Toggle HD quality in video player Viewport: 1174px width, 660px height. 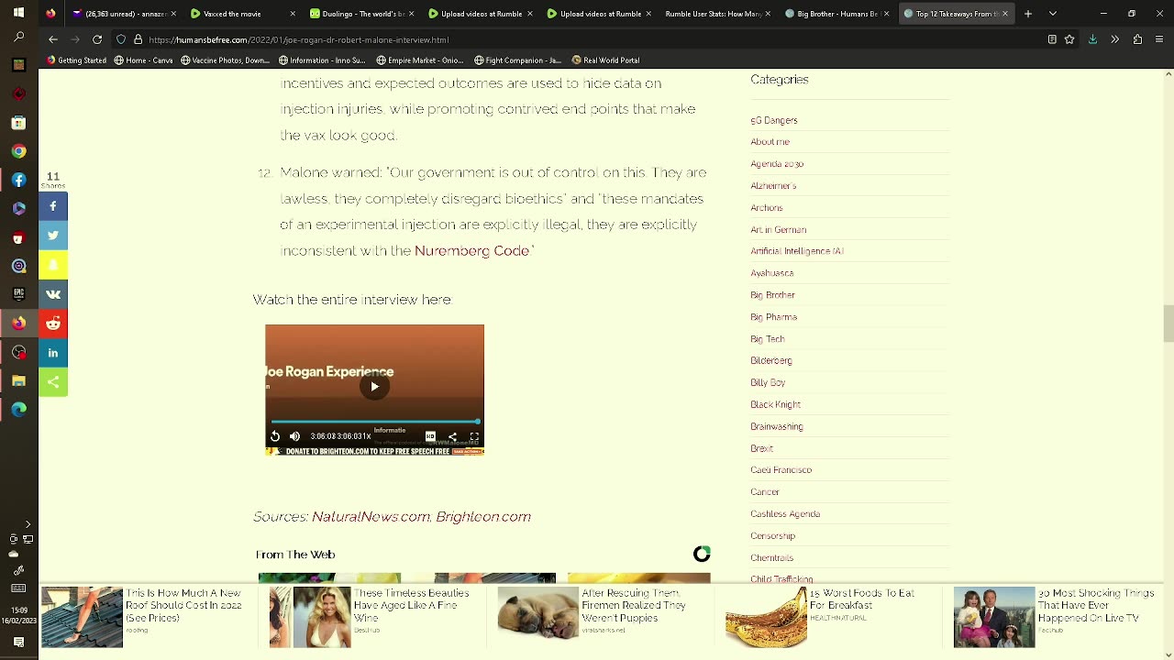click(x=430, y=436)
